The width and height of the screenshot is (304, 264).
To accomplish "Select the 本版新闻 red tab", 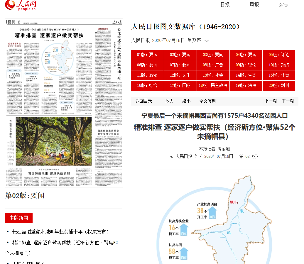I will coord(18,218).
